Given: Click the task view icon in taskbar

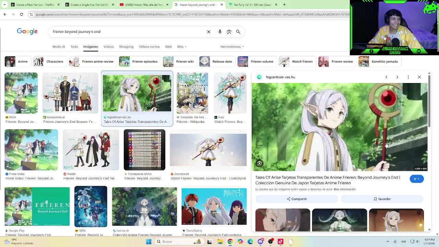Looking at the screenshot, I should tap(210, 242).
